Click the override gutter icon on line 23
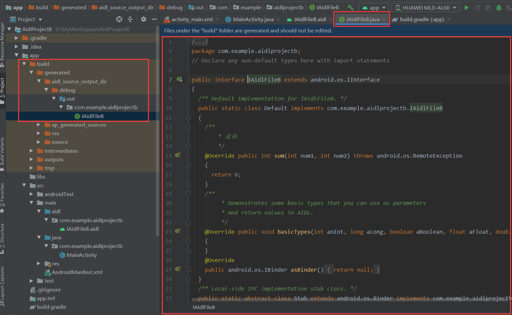This screenshot has width=512, height=315. click(x=178, y=231)
